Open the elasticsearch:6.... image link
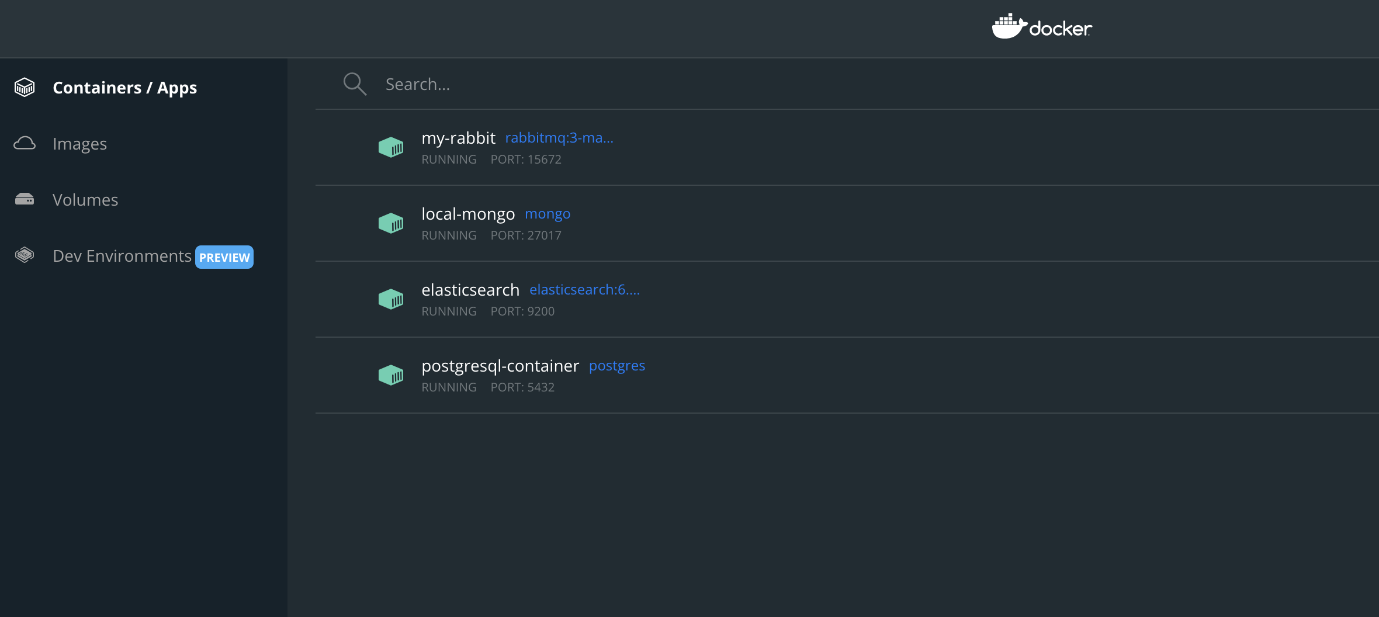The height and width of the screenshot is (617, 1379). (584, 289)
